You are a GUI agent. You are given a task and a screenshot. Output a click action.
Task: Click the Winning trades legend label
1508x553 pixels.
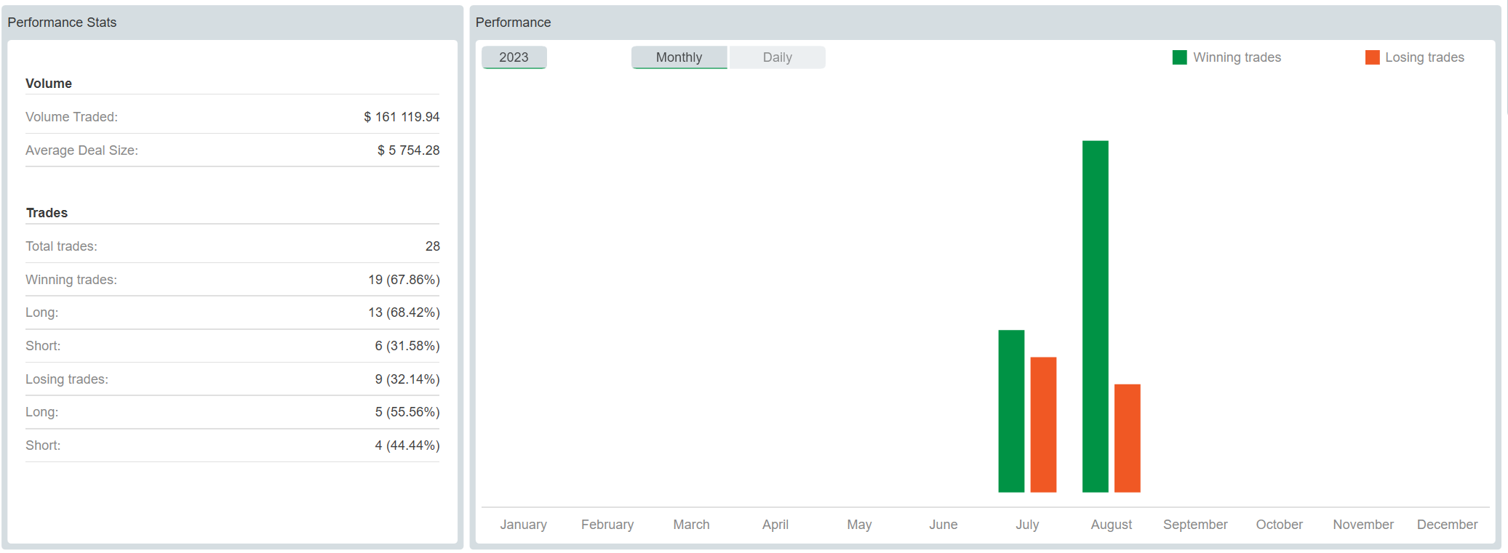[x=1237, y=57]
